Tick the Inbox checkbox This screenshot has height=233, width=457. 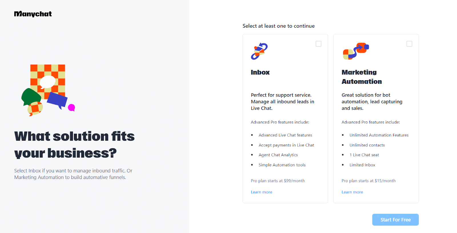(318, 44)
